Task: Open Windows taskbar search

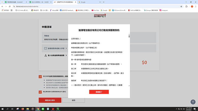Action: (x=7, y=109)
